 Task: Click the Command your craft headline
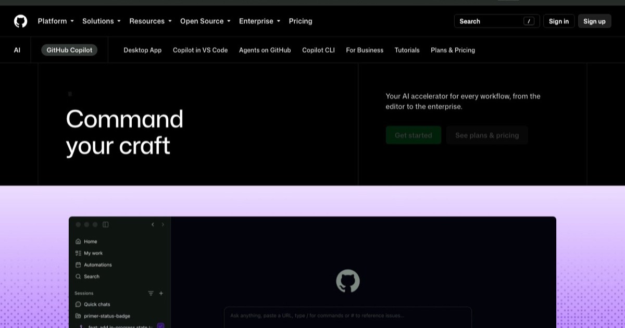pos(124,132)
